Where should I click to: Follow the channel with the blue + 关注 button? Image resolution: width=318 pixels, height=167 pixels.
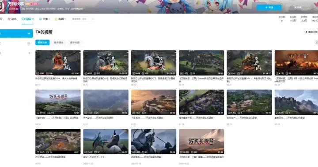tap(269, 7)
